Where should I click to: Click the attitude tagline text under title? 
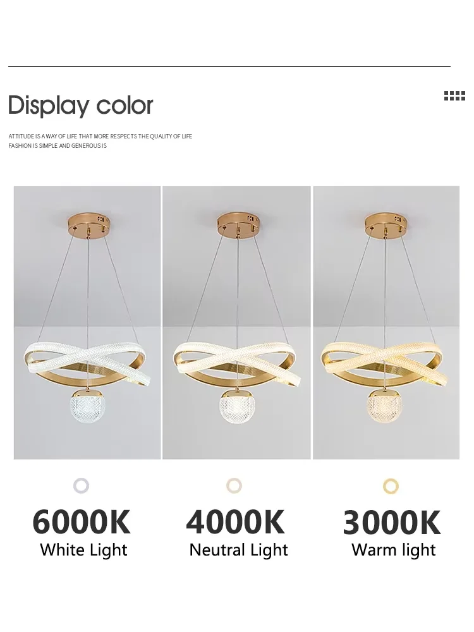[x=100, y=141]
